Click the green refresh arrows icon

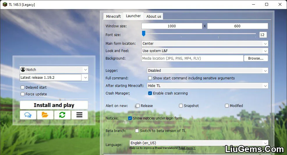pos(62,115)
